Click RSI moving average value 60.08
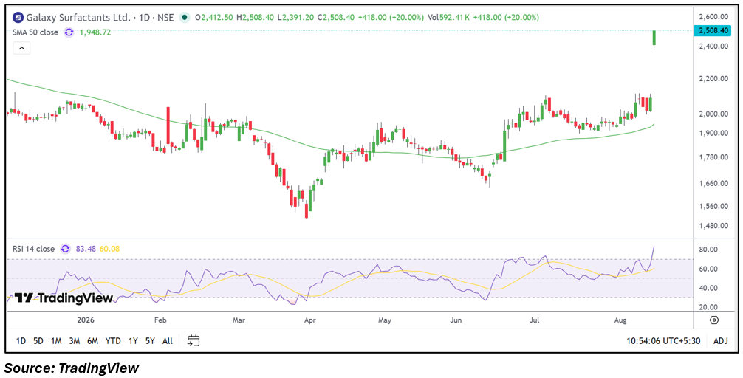This screenshot has height=378, width=743. coord(109,249)
